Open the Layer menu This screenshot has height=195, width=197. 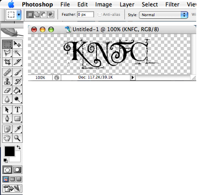127,4
